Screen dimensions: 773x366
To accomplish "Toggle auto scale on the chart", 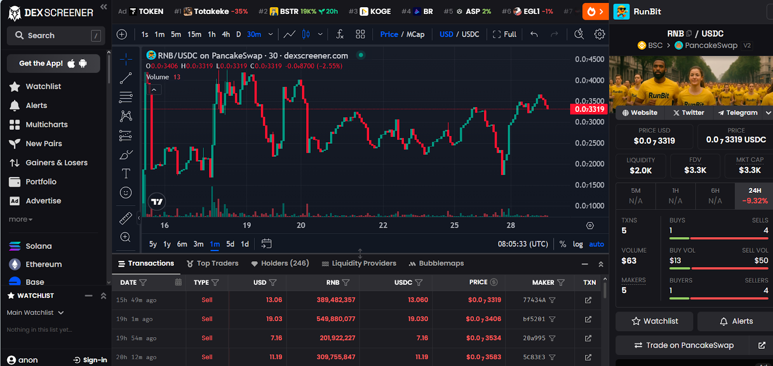I will [597, 244].
